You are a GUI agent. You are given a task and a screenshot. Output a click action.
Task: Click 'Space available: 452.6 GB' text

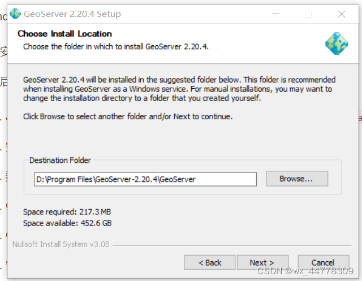point(67,223)
